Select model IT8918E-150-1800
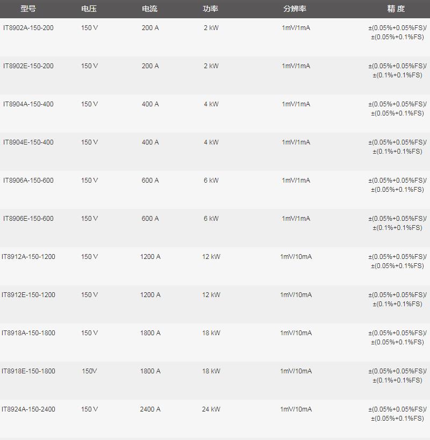 click(x=28, y=371)
